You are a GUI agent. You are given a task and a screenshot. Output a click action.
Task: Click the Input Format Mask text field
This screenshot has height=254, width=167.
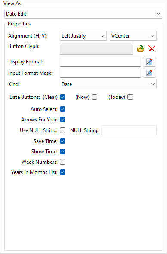100,73
